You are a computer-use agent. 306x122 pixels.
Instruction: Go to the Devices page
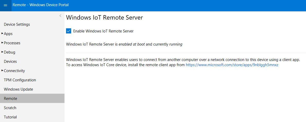pyautogui.click(x=10, y=62)
